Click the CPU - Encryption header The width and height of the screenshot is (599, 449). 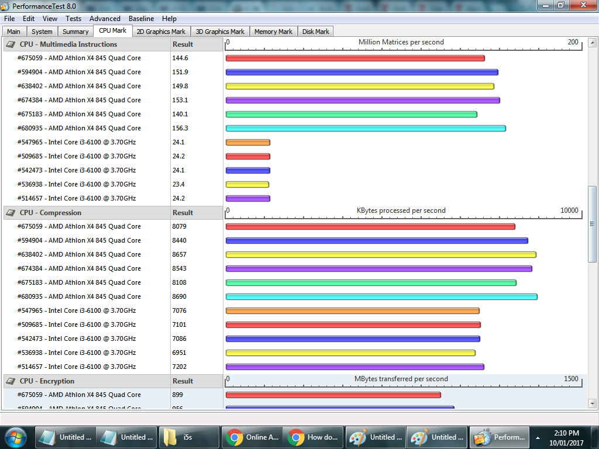tap(87, 381)
